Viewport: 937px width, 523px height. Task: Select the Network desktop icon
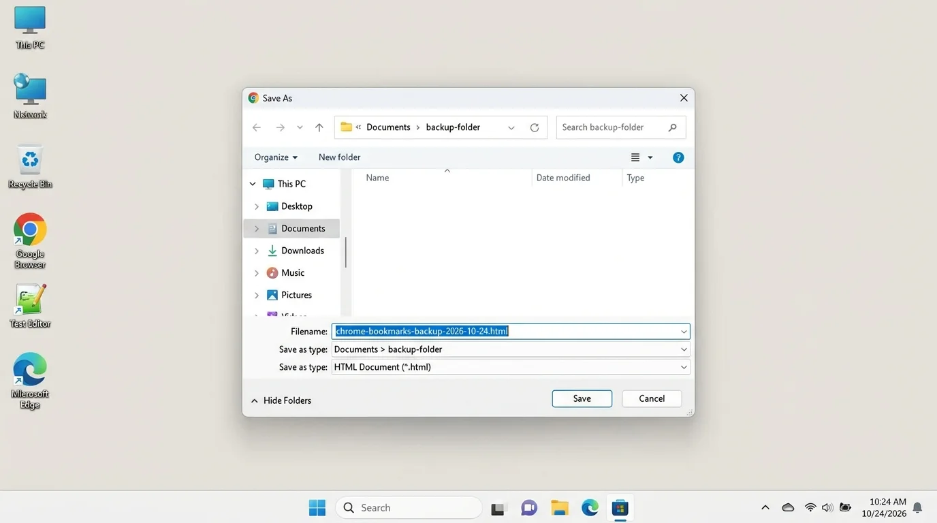point(30,96)
